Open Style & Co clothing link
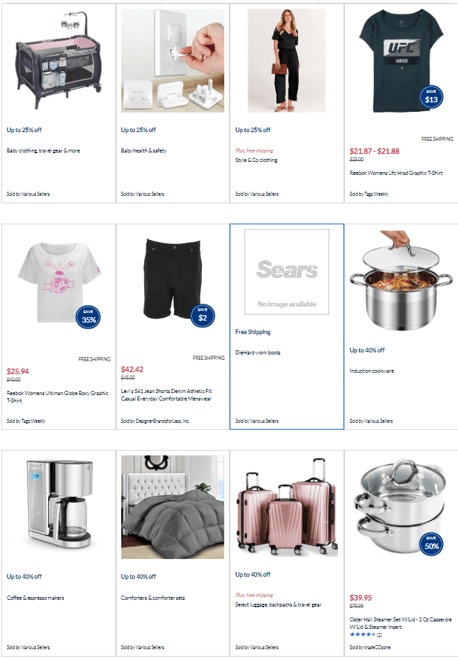 [256, 160]
